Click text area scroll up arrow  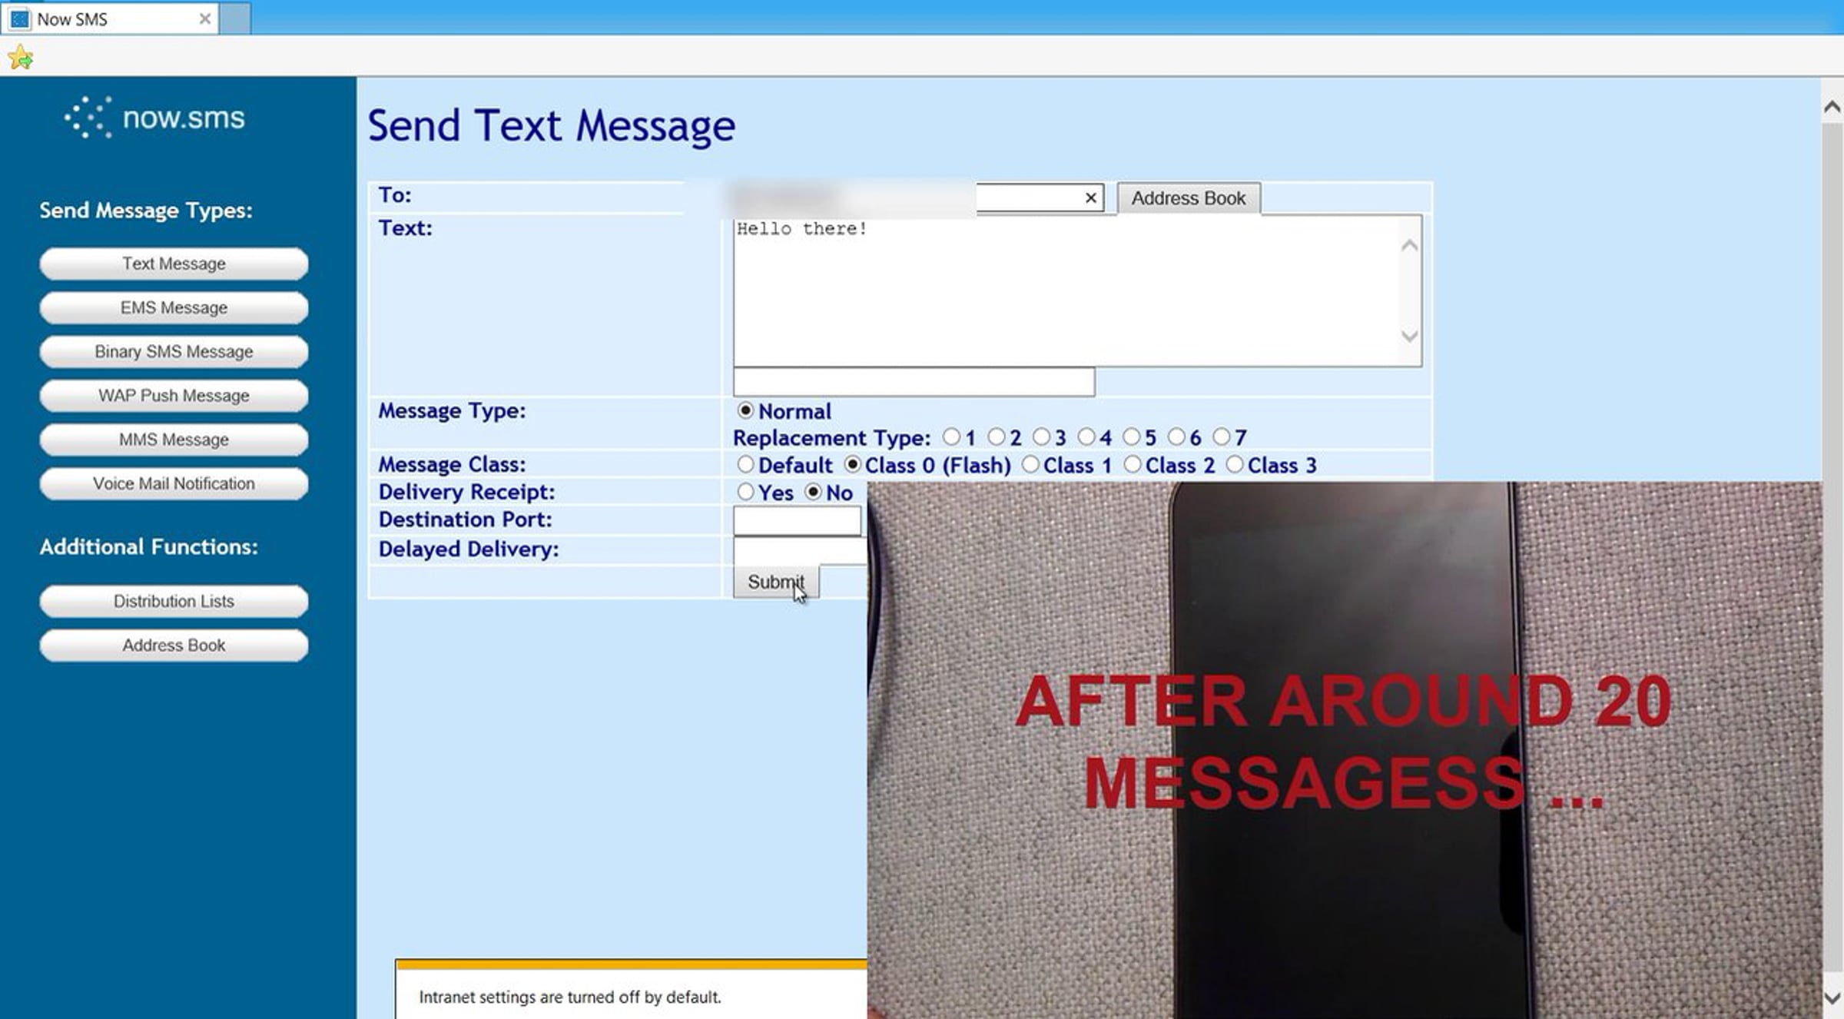click(x=1409, y=246)
